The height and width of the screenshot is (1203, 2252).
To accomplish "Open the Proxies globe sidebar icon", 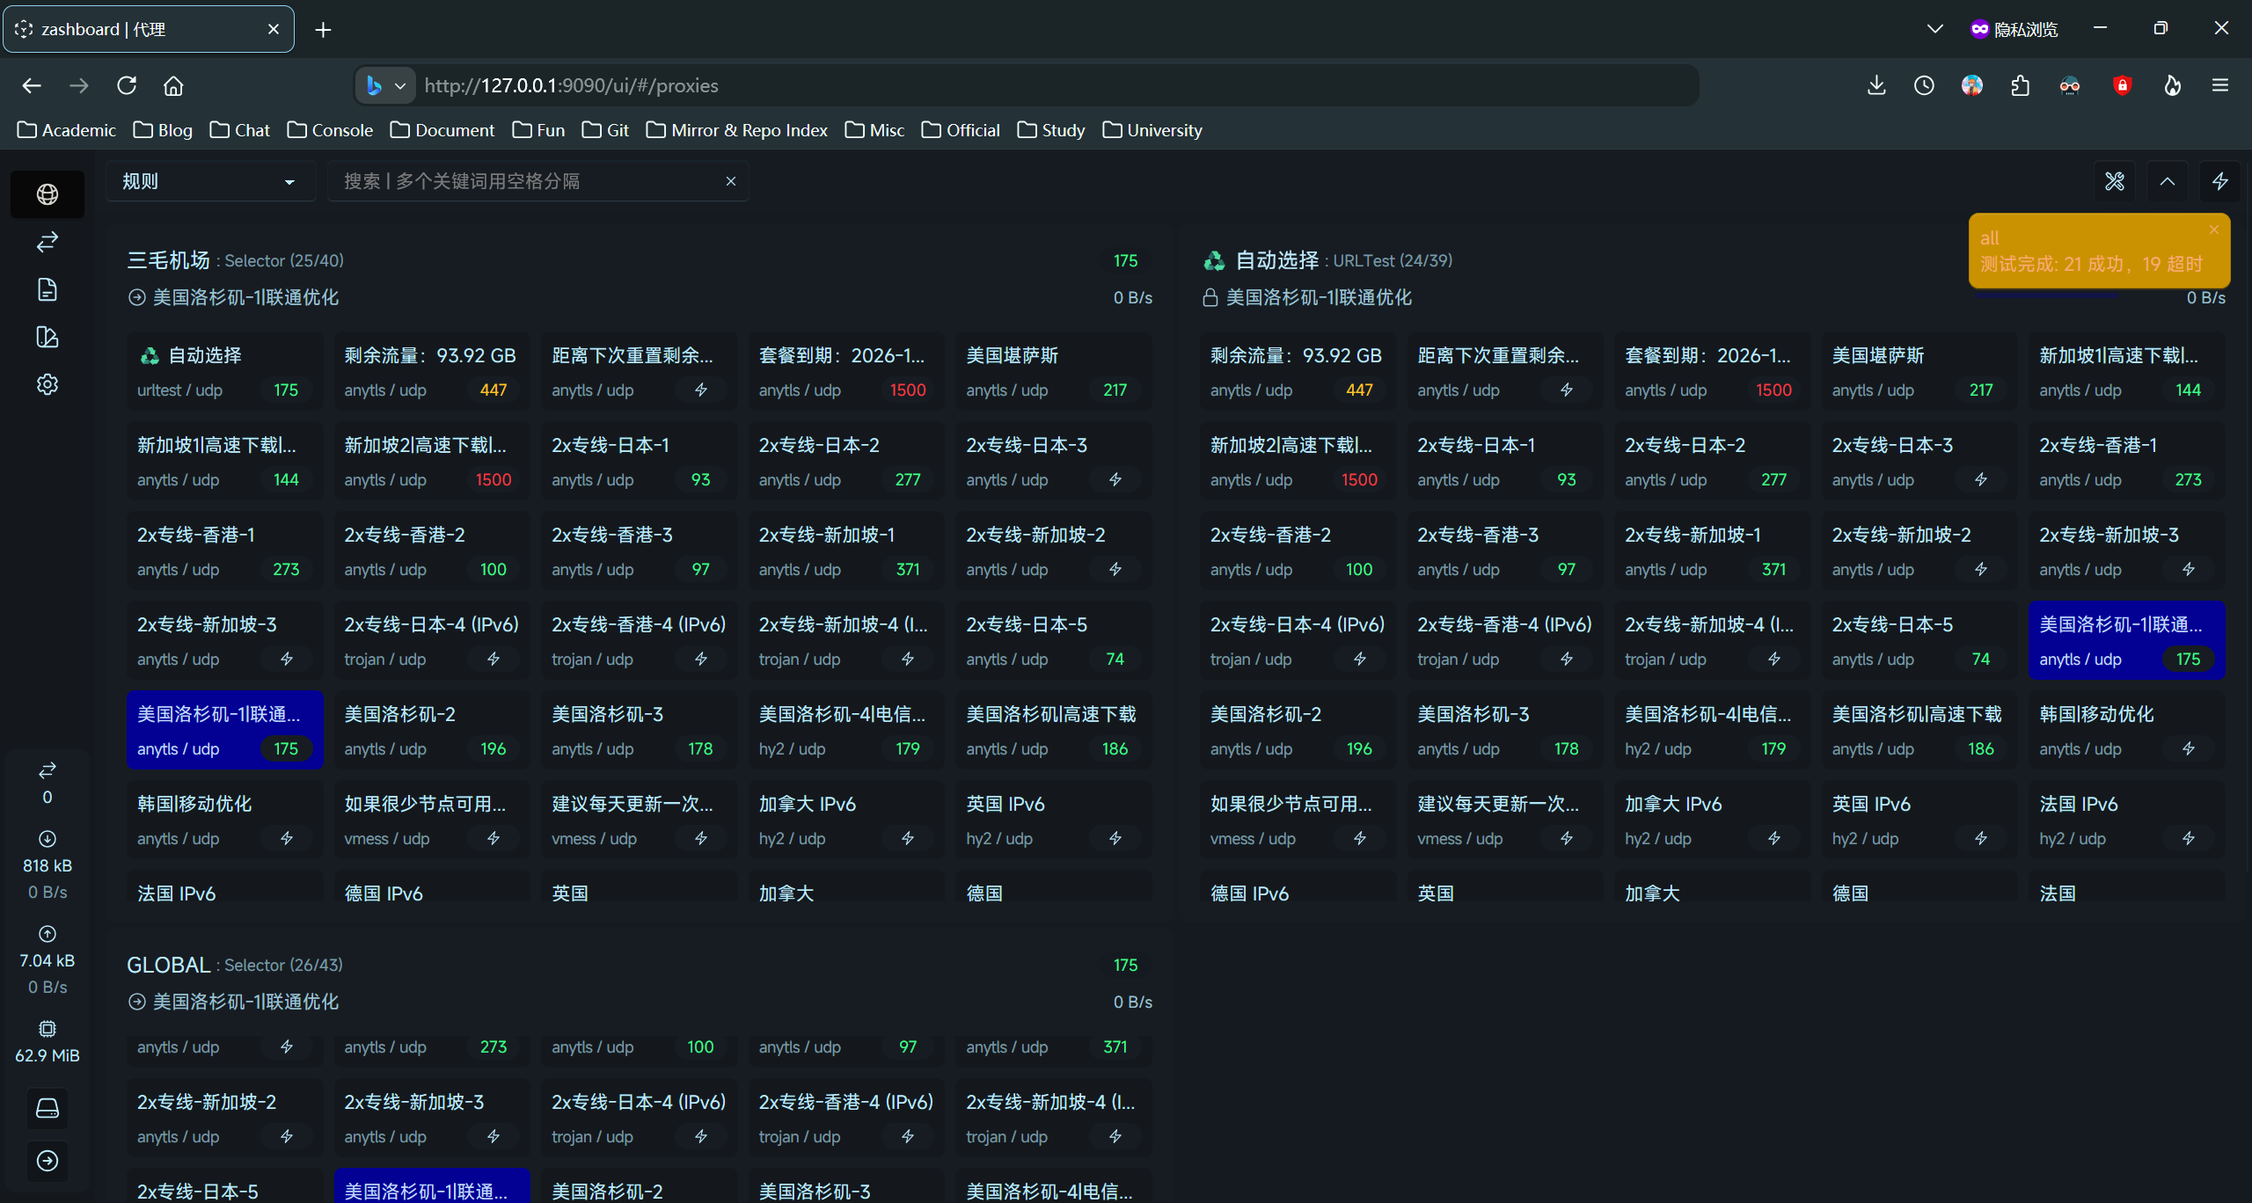I will [48, 194].
